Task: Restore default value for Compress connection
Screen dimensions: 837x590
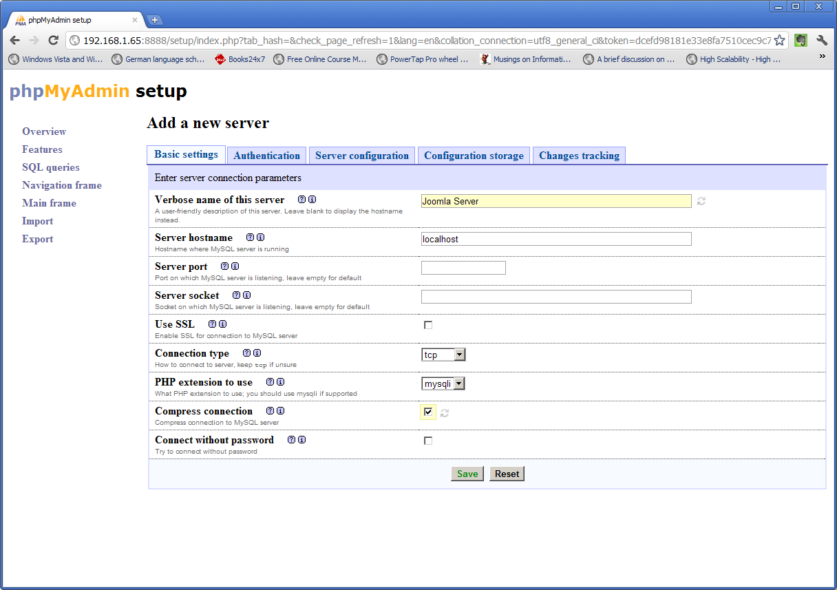Action: pos(445,413)
